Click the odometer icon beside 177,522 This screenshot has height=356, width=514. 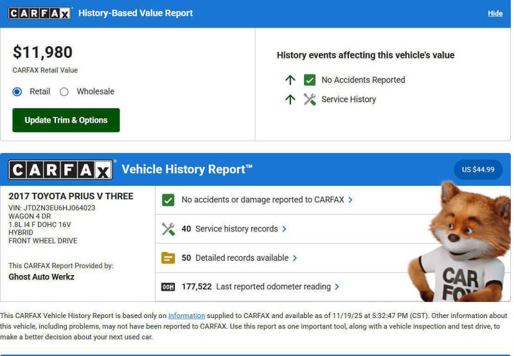click(x=168, y=287)
